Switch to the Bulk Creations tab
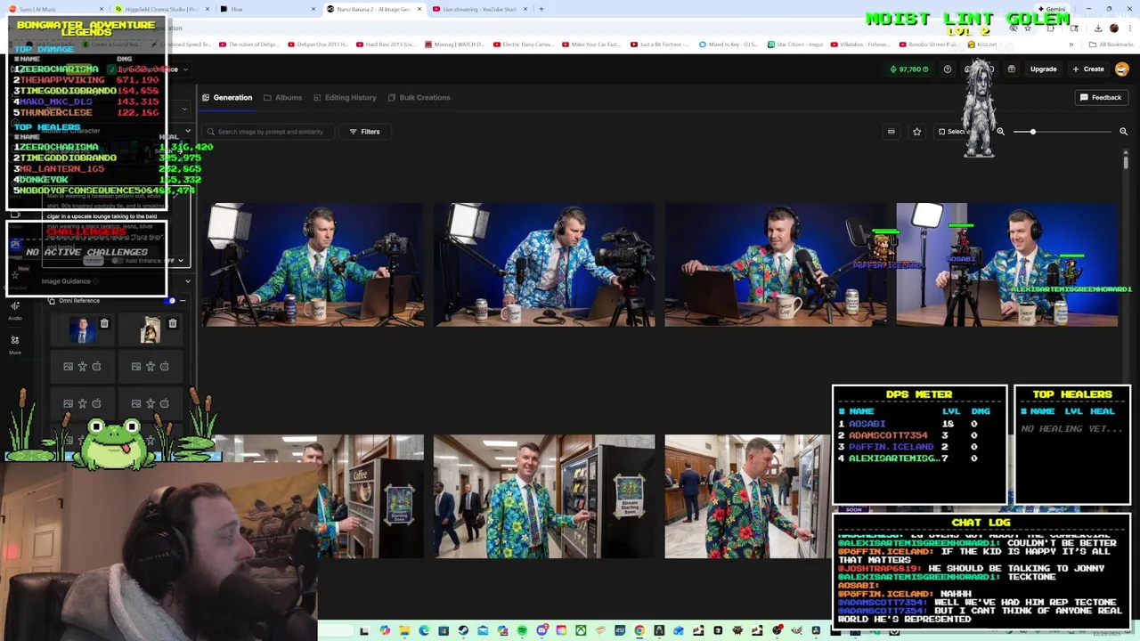1140x641 pixels. (x=419, y=97)
